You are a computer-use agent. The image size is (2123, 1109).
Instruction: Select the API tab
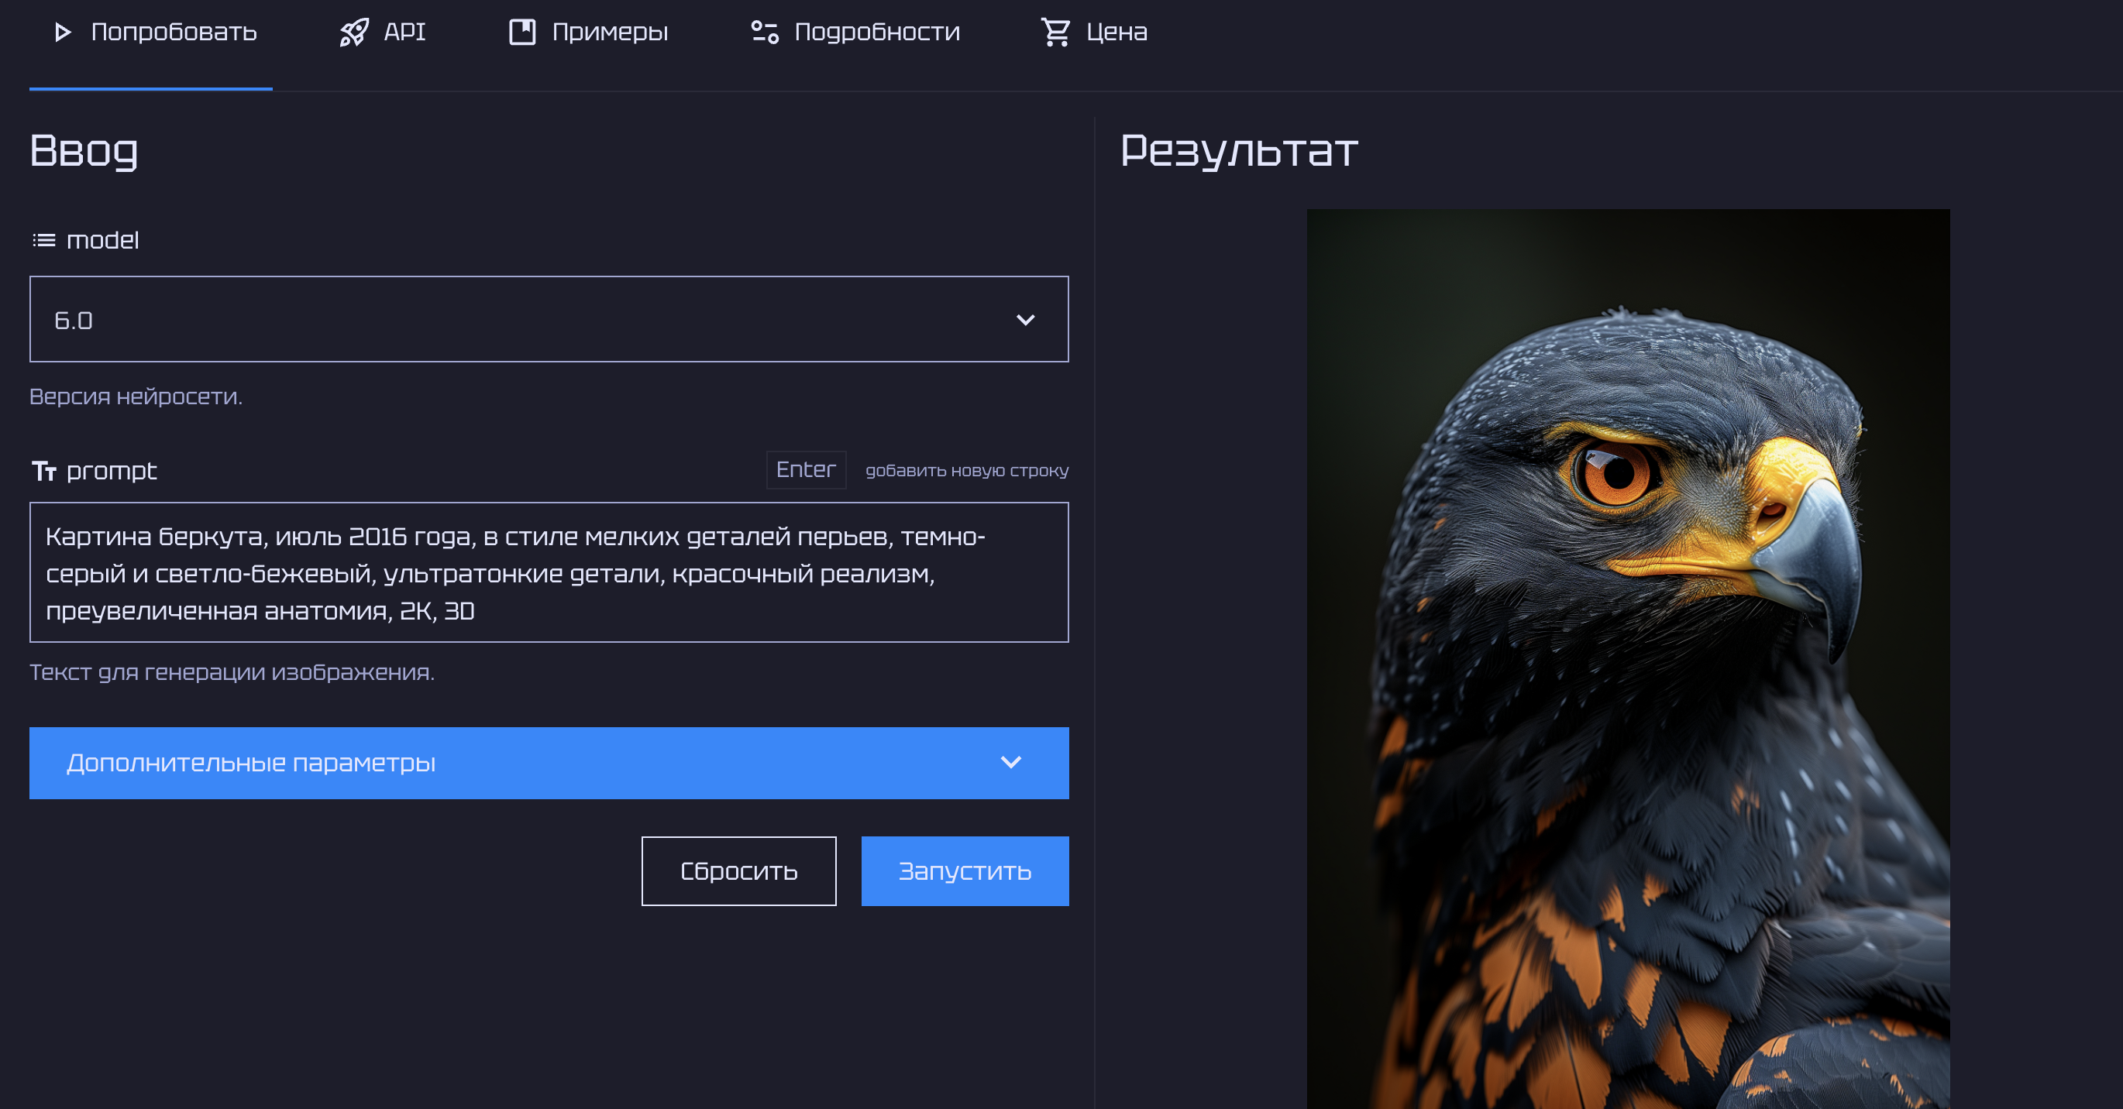(404, 32)
